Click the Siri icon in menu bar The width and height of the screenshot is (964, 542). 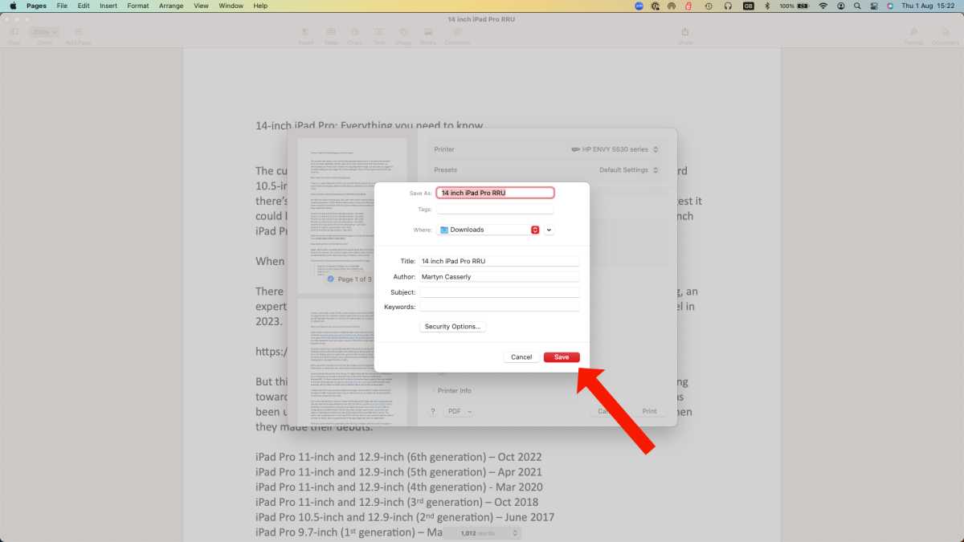890,6
